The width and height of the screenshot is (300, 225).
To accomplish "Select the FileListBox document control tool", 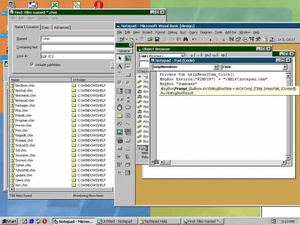I will pyautogui.click(x=128, y=115).
